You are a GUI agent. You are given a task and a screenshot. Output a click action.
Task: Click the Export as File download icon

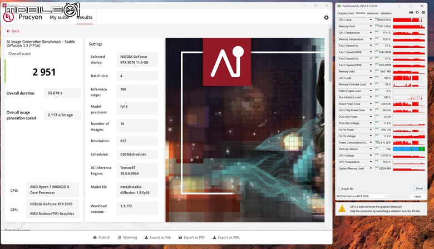pyautogui.click(x=146, y=237)
